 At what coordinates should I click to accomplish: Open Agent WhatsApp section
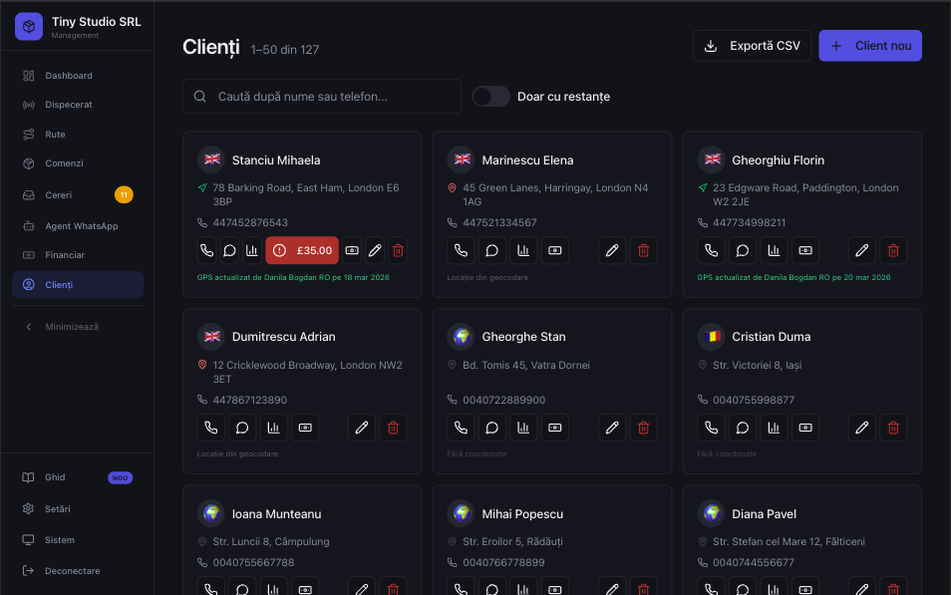(78, 226)
